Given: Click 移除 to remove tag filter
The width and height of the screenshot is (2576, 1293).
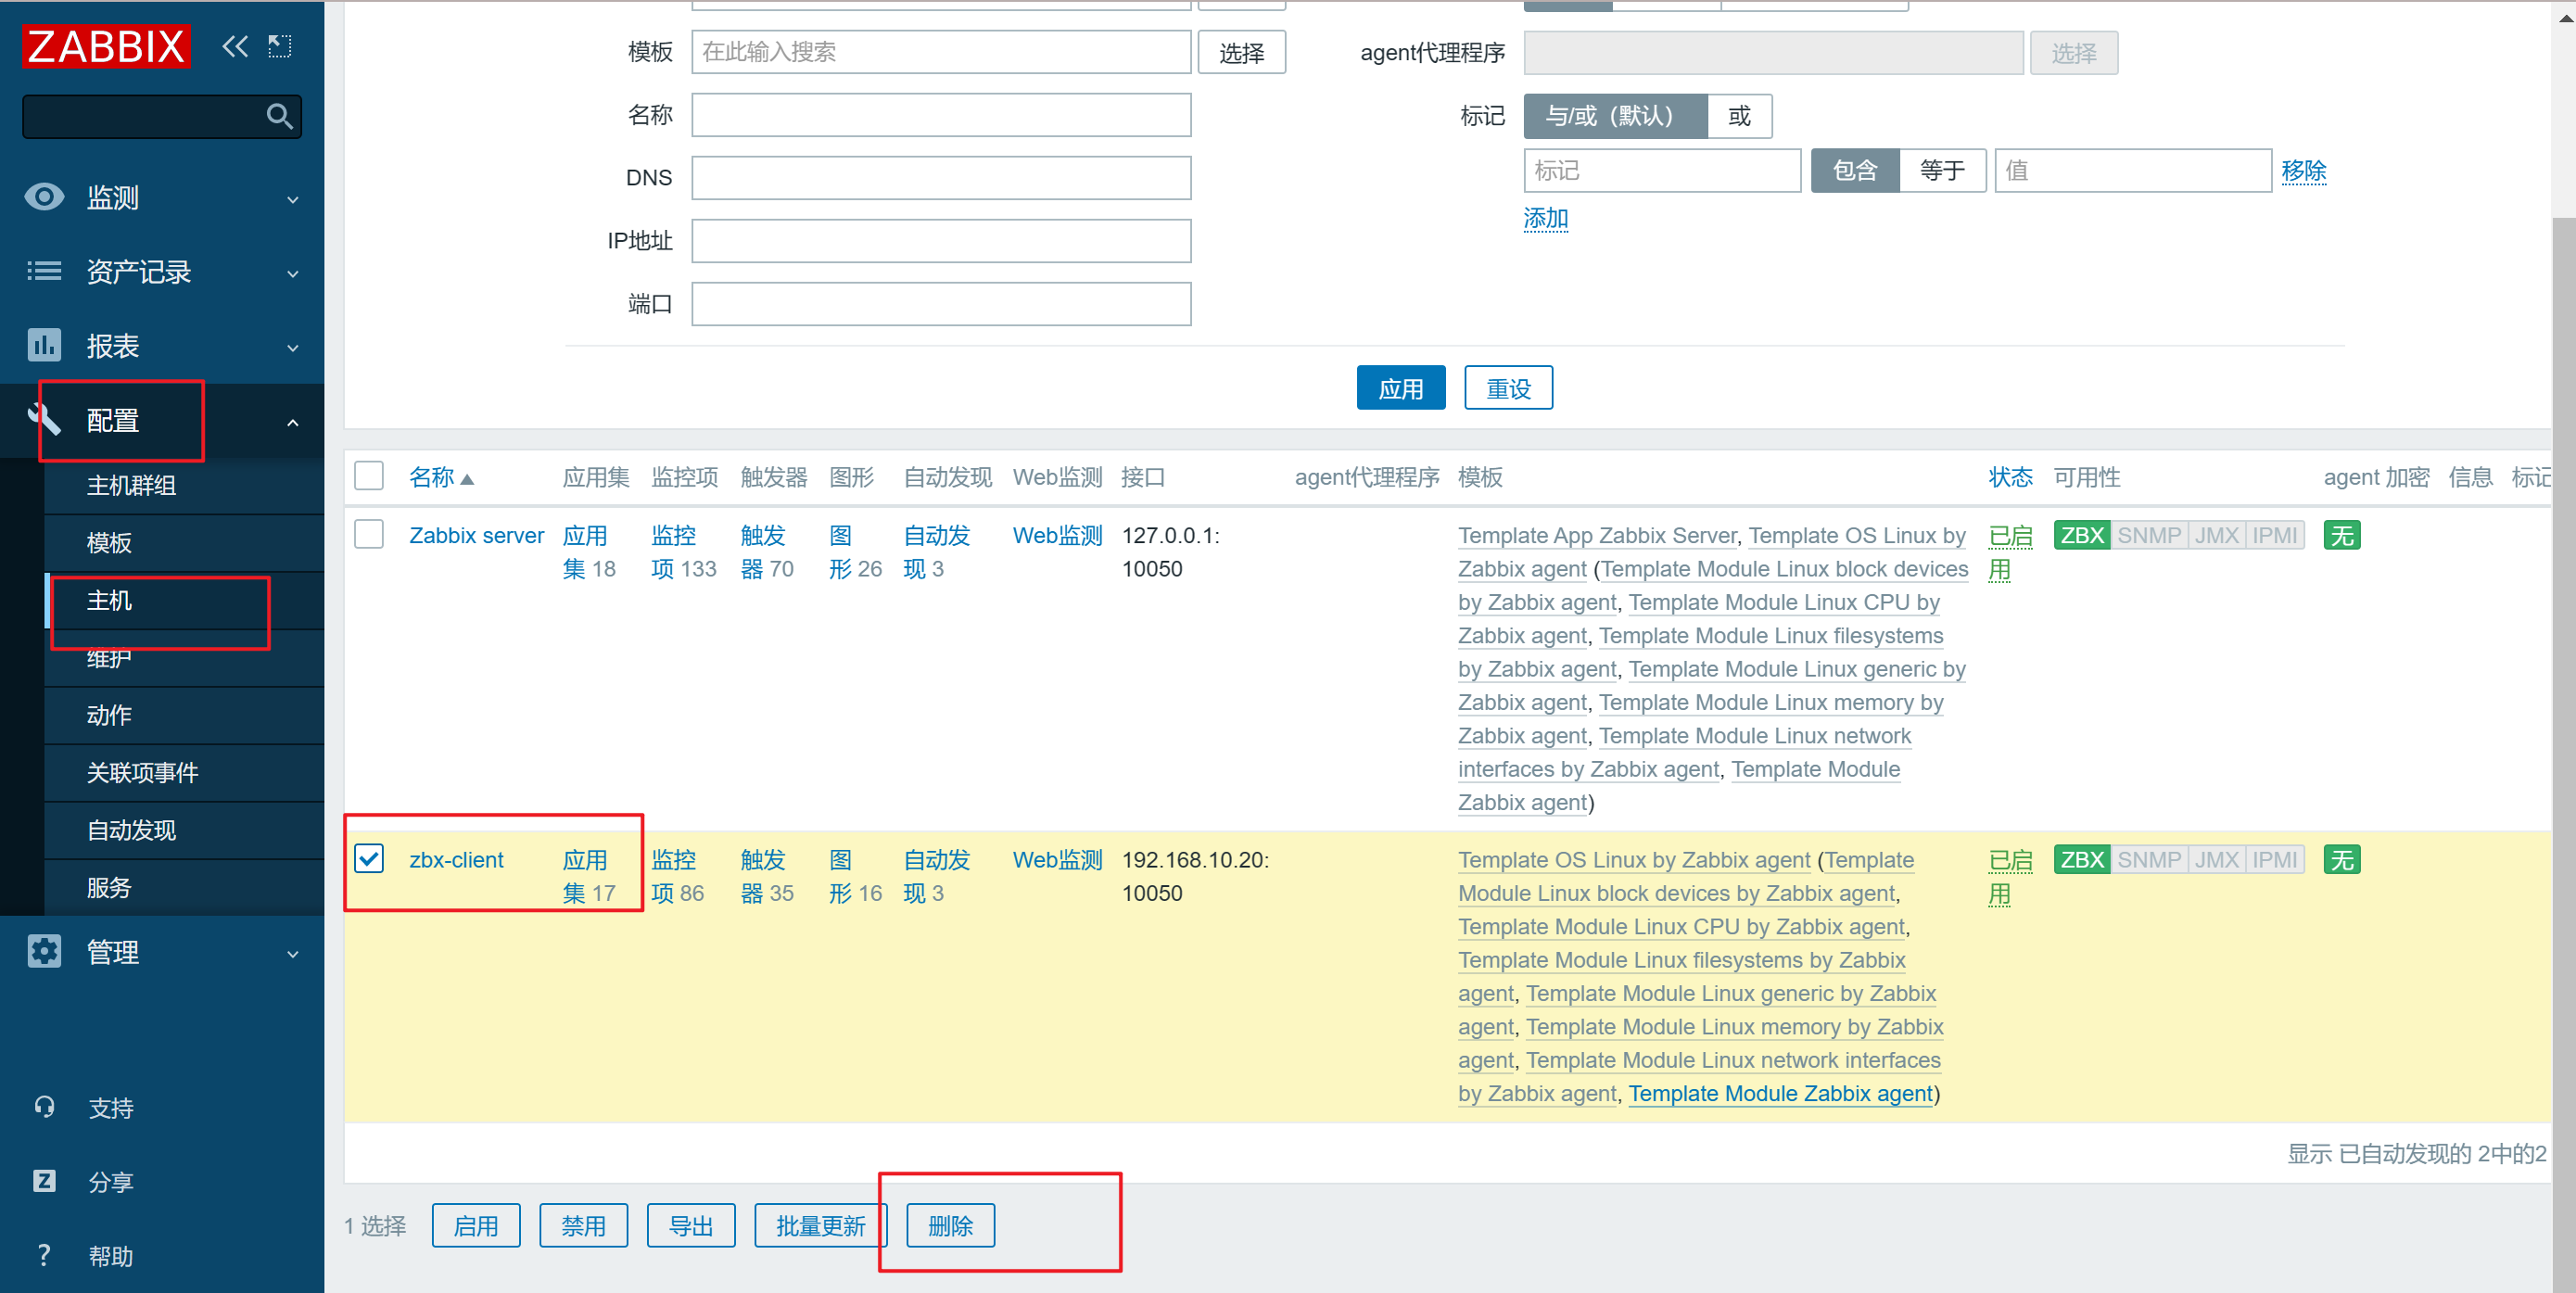Looking at the screenshot, I should tap(2303, 171).
